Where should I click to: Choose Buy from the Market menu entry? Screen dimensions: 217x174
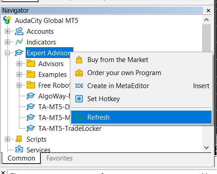141,60
